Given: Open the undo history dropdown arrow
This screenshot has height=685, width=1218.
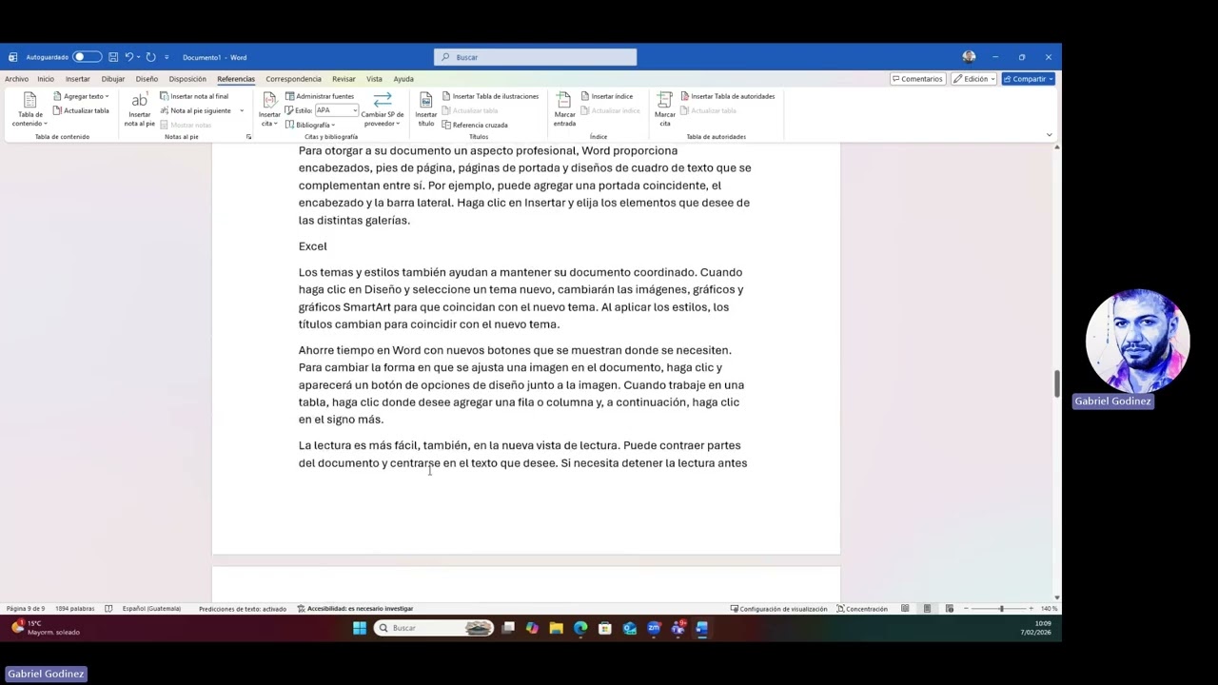Looking at the screenshot, I should pyautogui.click(x=139, y=57).
